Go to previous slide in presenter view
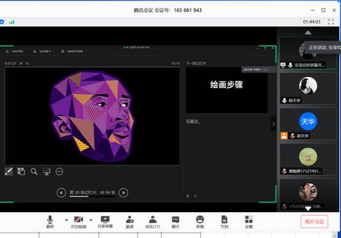The image size is (341, 238). [x=61, y=193]
